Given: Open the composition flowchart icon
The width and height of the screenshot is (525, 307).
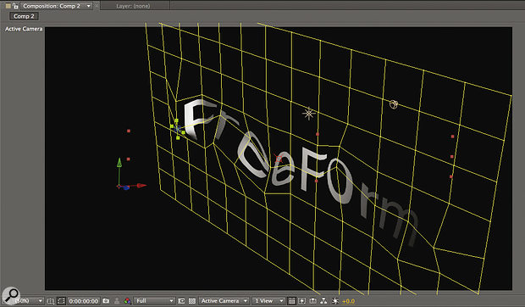Looking at the screenshot, I should pyautogui.click(x=323, y=301).
